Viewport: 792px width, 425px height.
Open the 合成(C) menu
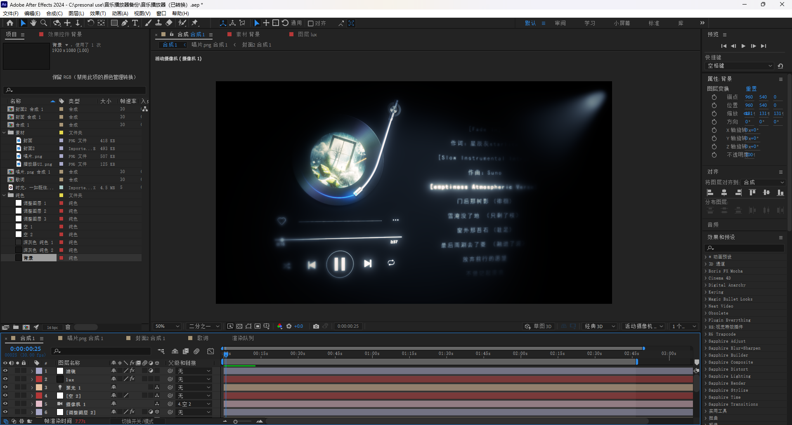[54, 14]
